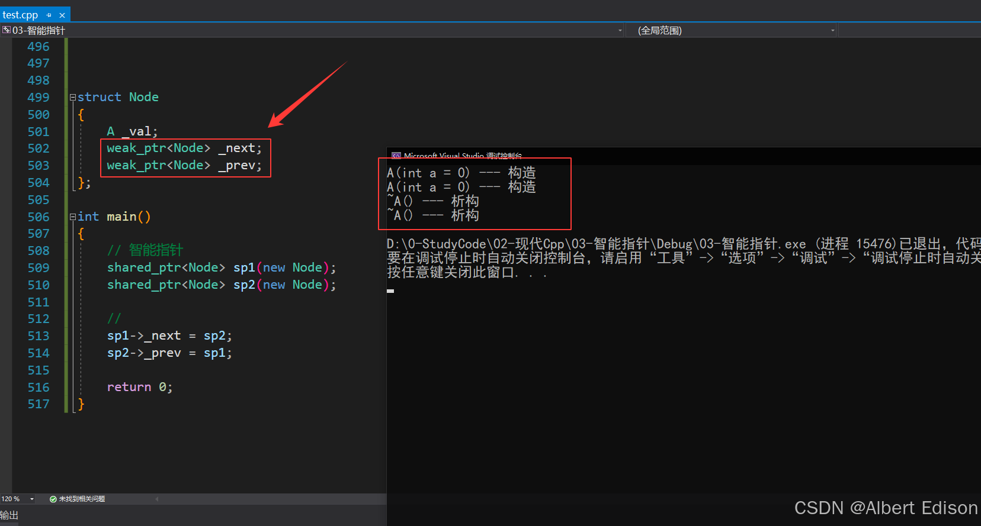
Task: Click the process exited path line in console
Action: (684, 244)
